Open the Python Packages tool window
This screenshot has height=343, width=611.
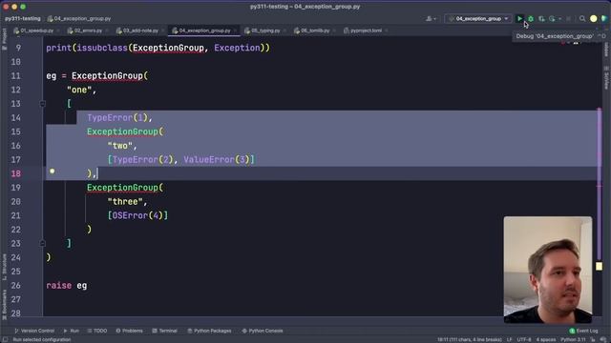tap(209, 331)
